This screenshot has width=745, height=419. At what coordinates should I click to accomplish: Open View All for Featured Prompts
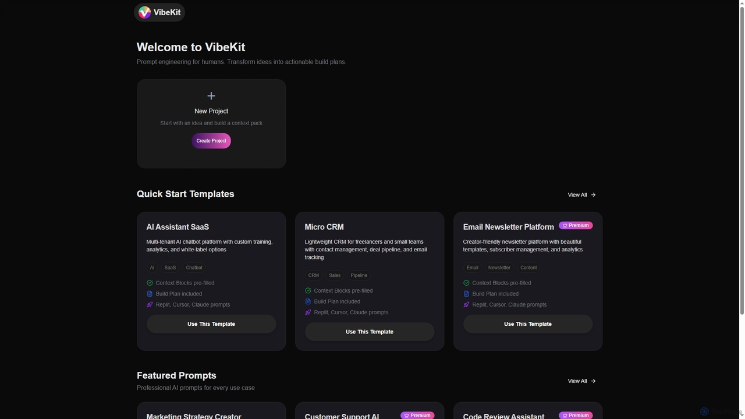point(582,381)
